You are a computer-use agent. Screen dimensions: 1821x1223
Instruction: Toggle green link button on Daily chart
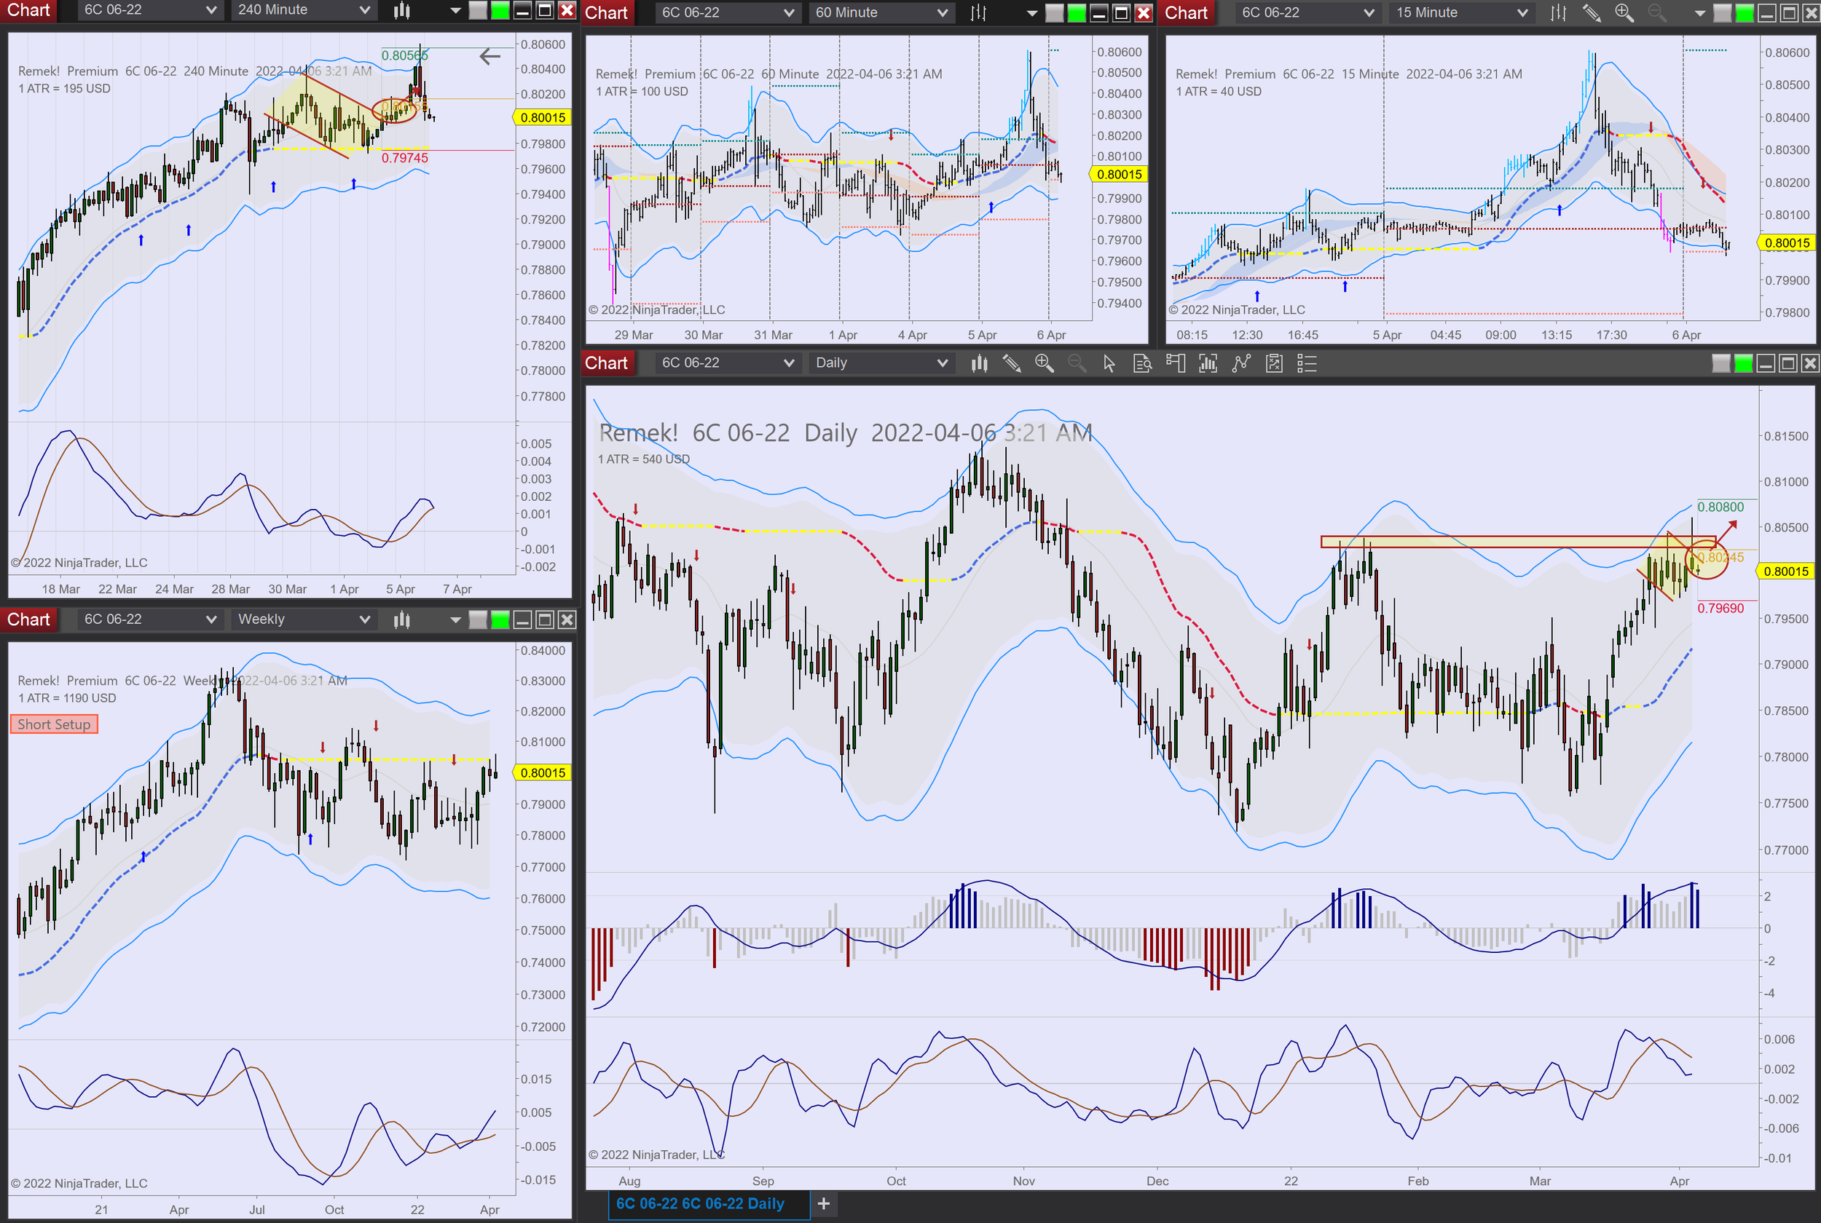point(1743,363)
